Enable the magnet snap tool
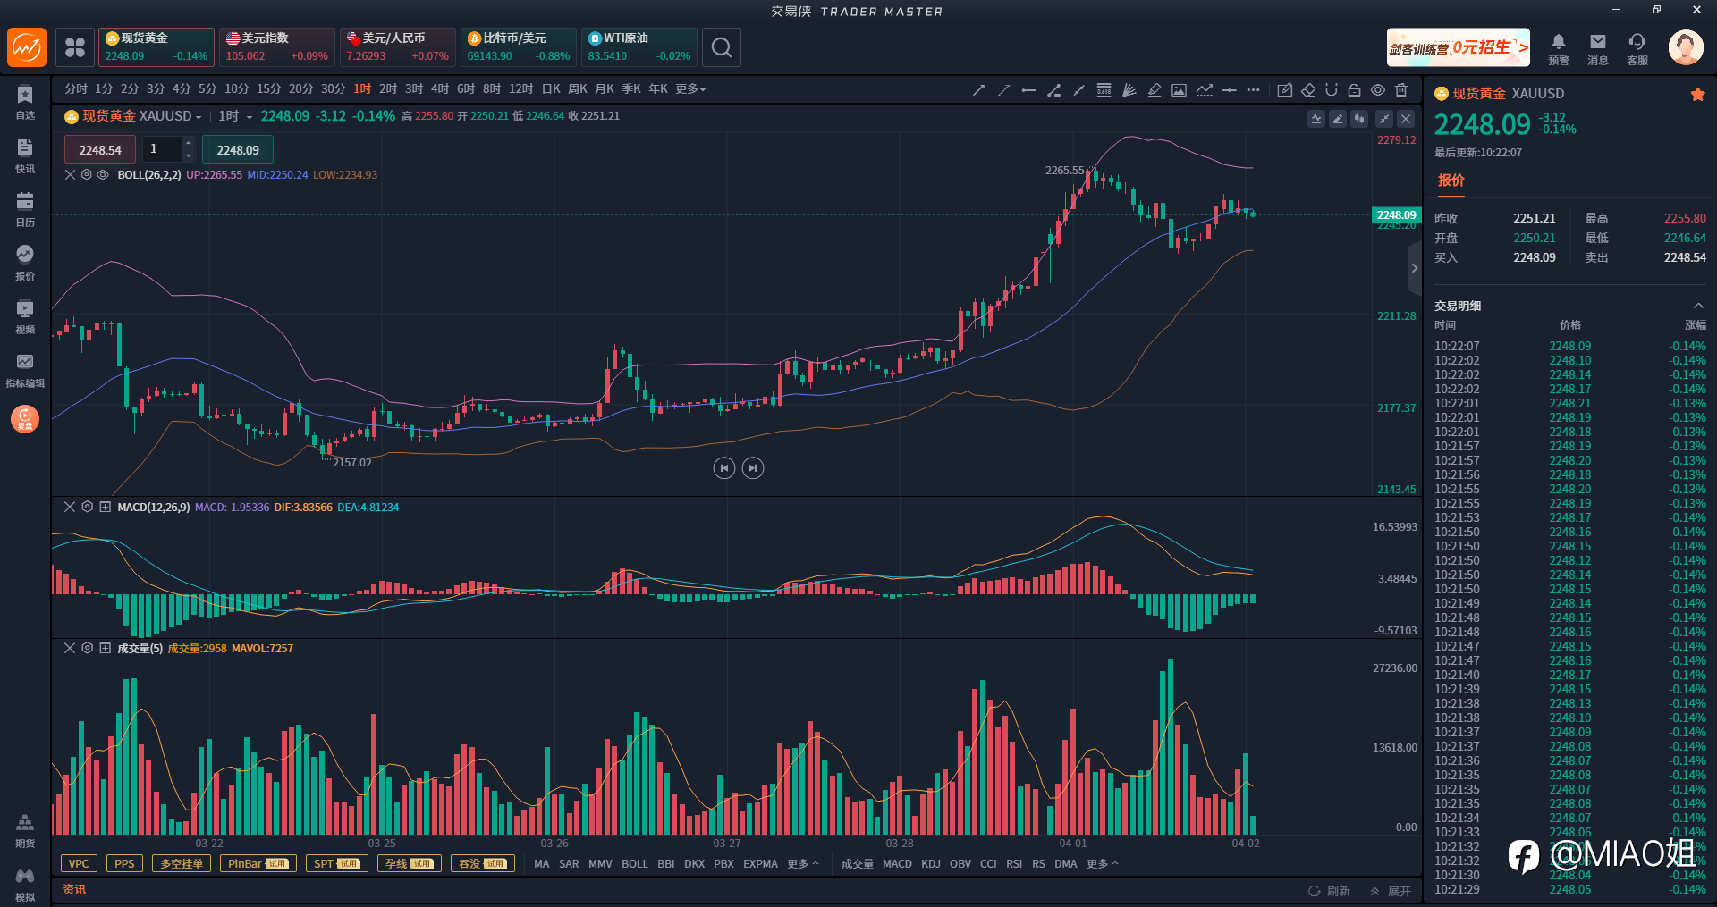The width and height of the screenshot is (1717, 907). (x=1332, y=89)
